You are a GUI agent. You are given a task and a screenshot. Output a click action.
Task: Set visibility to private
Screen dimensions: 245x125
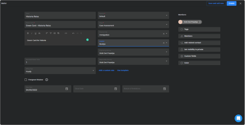(x=199, y=49)
